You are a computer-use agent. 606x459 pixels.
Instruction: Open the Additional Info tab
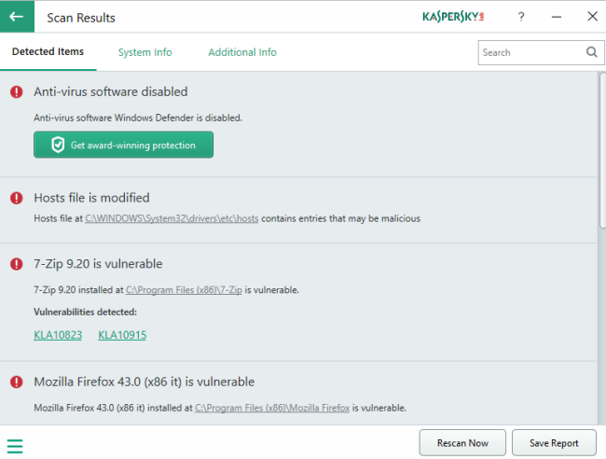click(242, 52)
